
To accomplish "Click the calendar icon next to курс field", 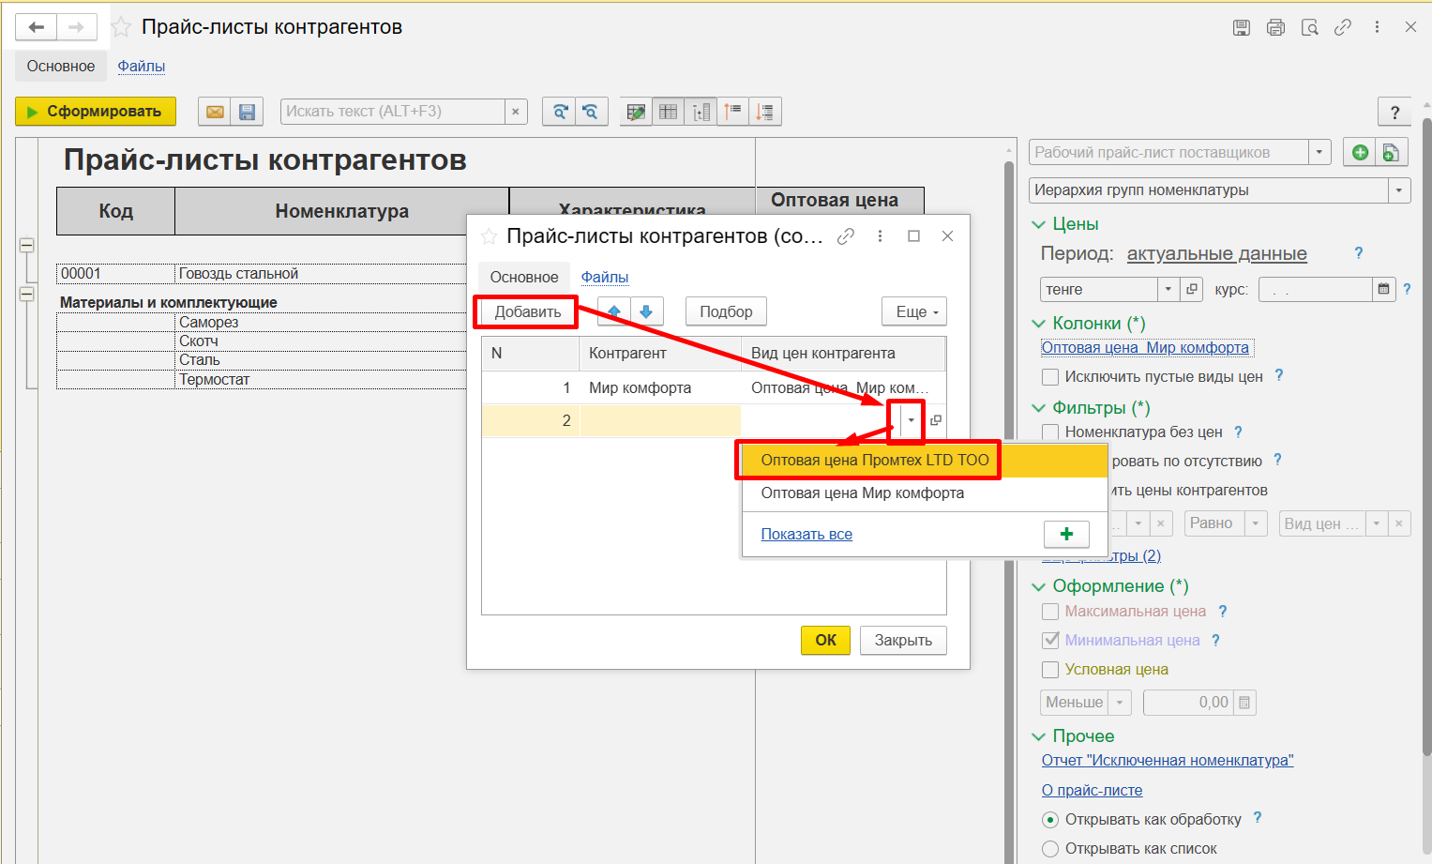I will coord(1383,290).
